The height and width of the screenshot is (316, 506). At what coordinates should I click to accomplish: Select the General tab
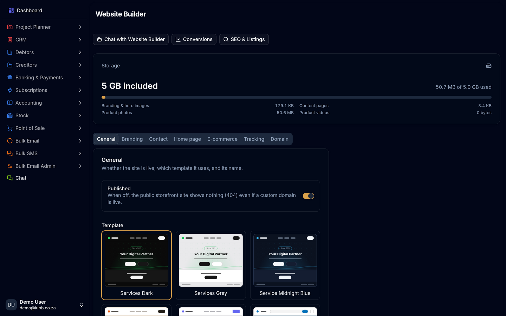point(106,139)
